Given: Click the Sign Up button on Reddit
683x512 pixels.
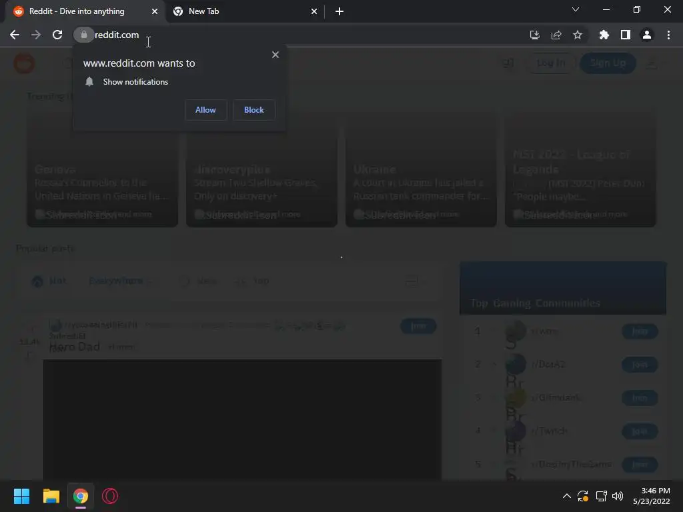Looking at the screenshot, I should pyautogui.click(x=608, y=63).
